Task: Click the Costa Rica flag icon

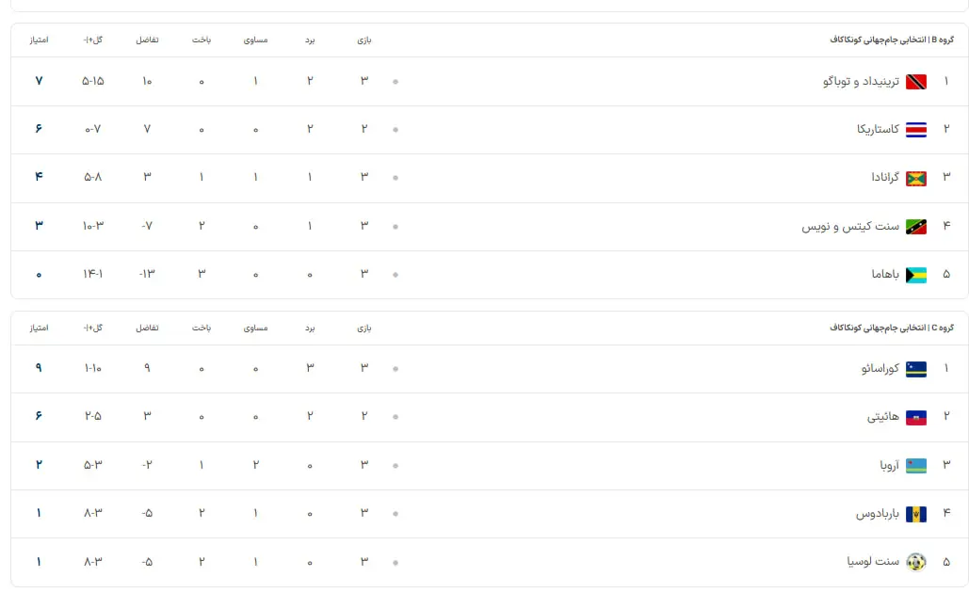Action: (915, 130)
